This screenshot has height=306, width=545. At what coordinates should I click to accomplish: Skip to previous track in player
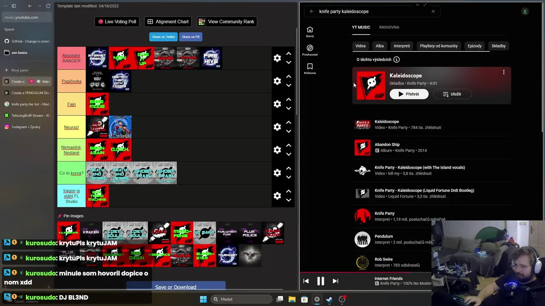(306, 281)
